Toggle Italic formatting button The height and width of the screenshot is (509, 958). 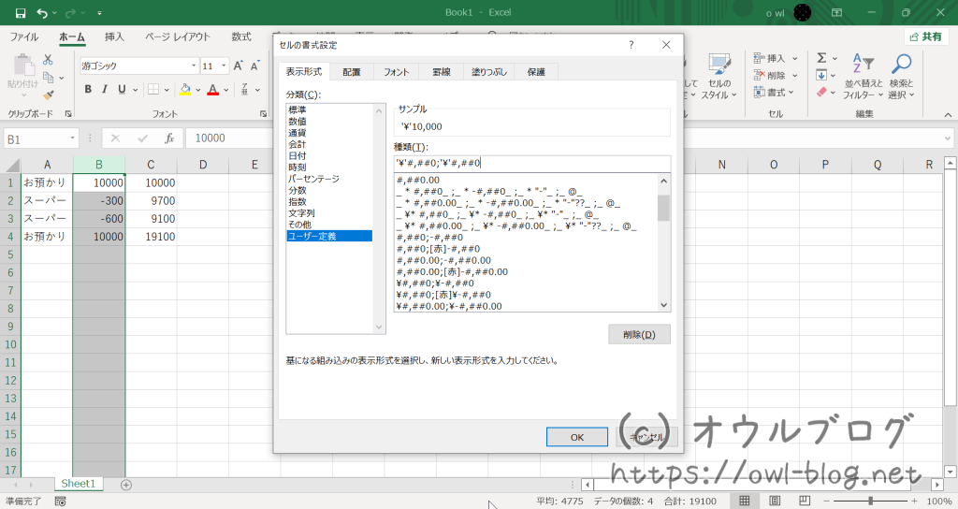coord(106,90)
